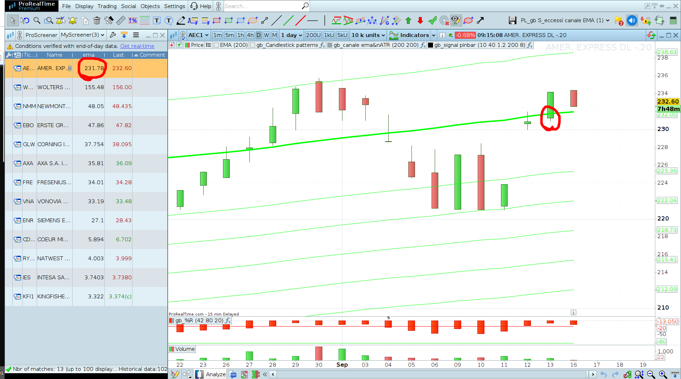The width and height of the screenshot is (681, 379).
Task: Select the green diagonal line tool
Action: 289,20
